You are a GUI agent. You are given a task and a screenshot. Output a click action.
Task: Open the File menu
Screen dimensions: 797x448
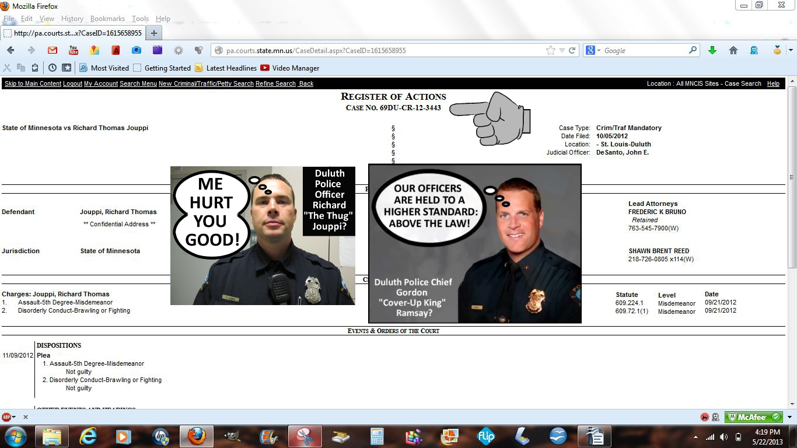point(9,19)
